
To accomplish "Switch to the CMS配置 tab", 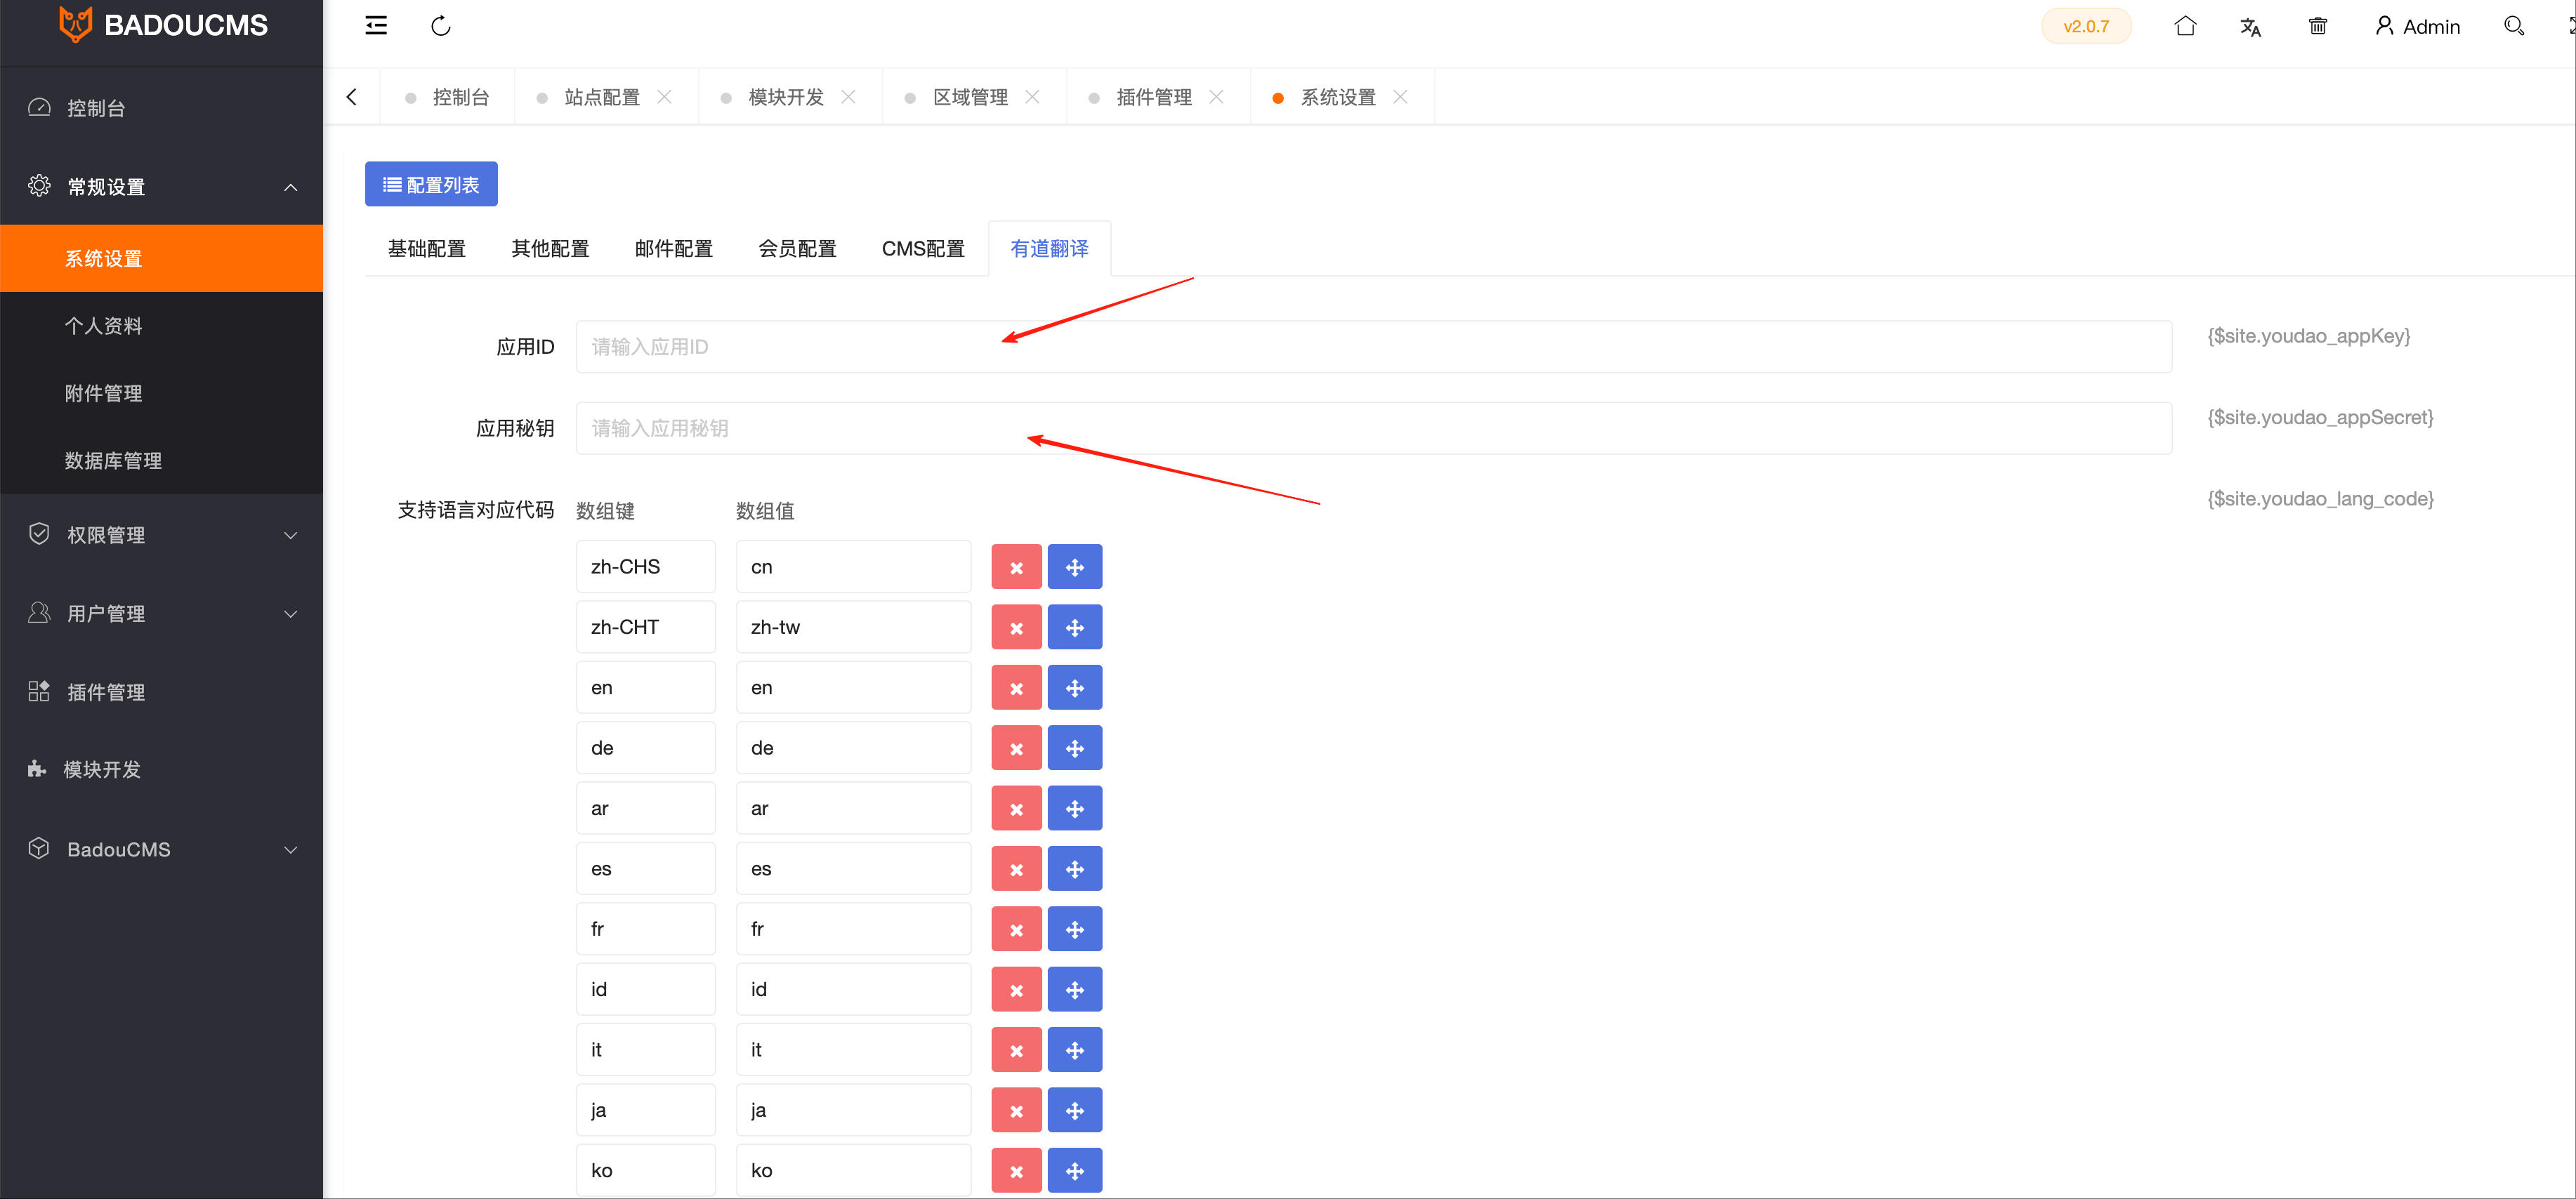I will coord(922,249).
